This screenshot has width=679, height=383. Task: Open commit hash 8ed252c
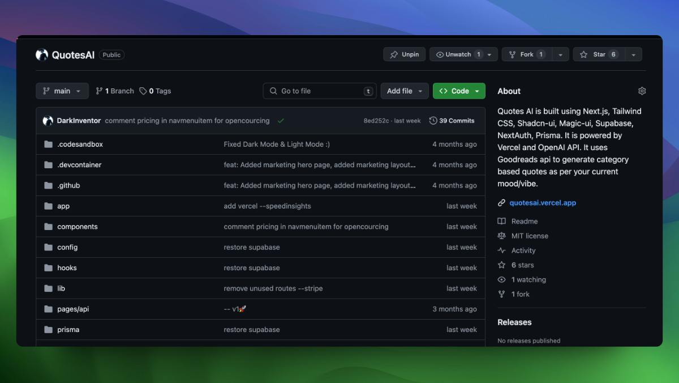[376, 121]
